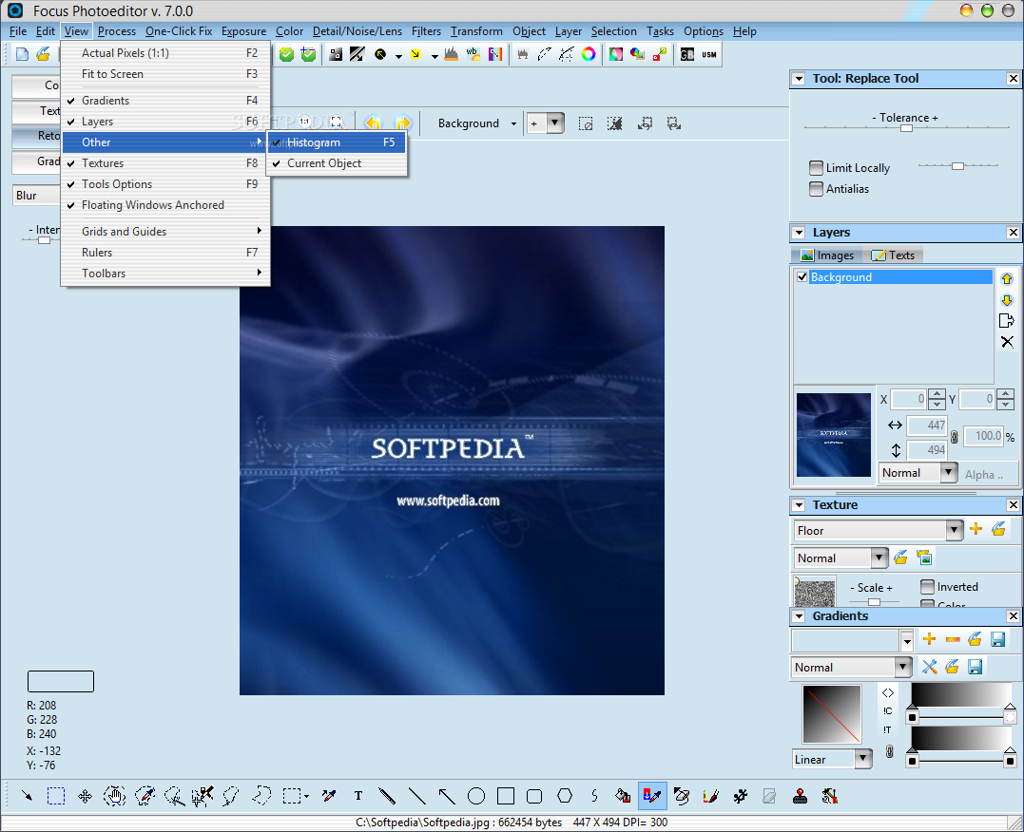This screenshot has width=1024, height=832.
Task: Open the color wheel hue tool
Action: (x=589, y=54)
